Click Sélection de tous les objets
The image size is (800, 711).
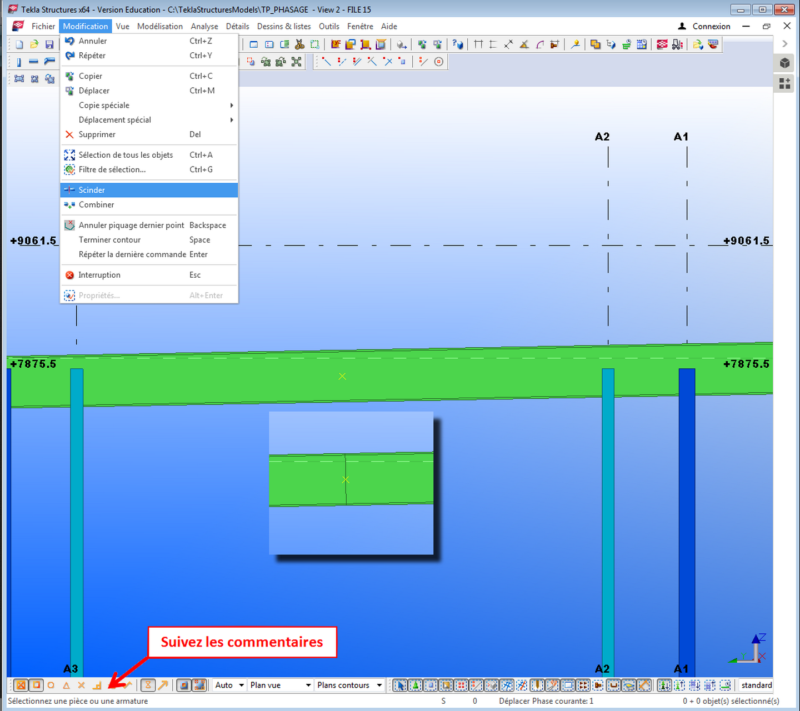pyautogui.click(x=149, y=155)
